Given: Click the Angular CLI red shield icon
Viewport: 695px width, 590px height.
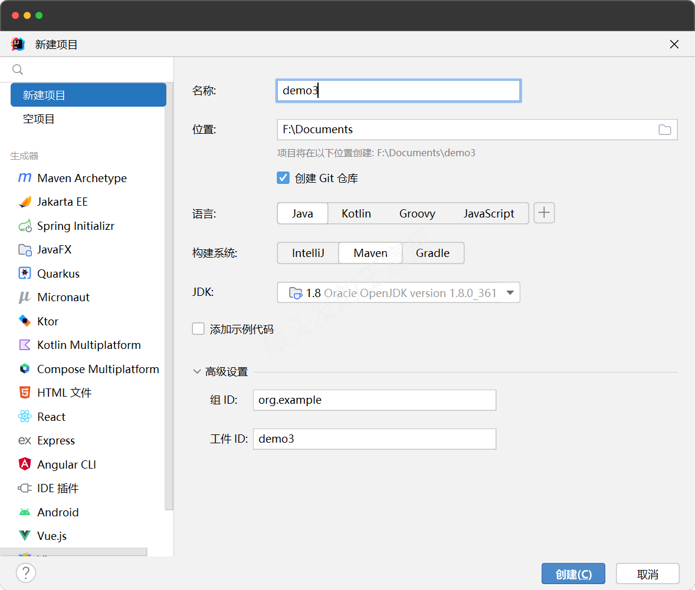Looking at the screenshot, I should tap(25, 464).
